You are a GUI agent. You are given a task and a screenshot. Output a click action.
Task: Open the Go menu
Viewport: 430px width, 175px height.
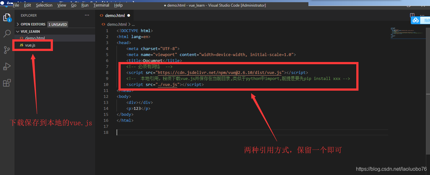point(74,5)
